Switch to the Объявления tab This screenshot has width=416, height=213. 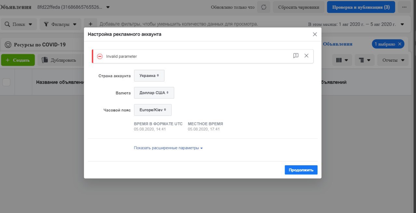[337, 44]
